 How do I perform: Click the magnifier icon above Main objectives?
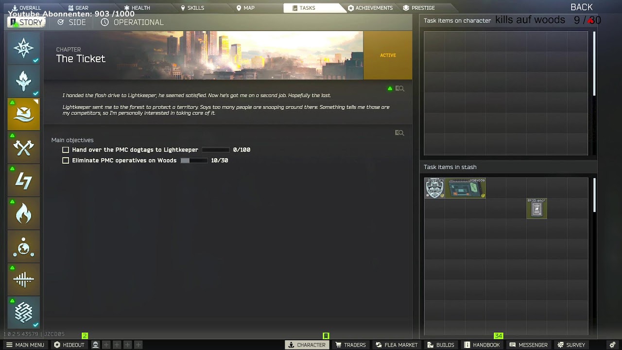pos(399,133)
